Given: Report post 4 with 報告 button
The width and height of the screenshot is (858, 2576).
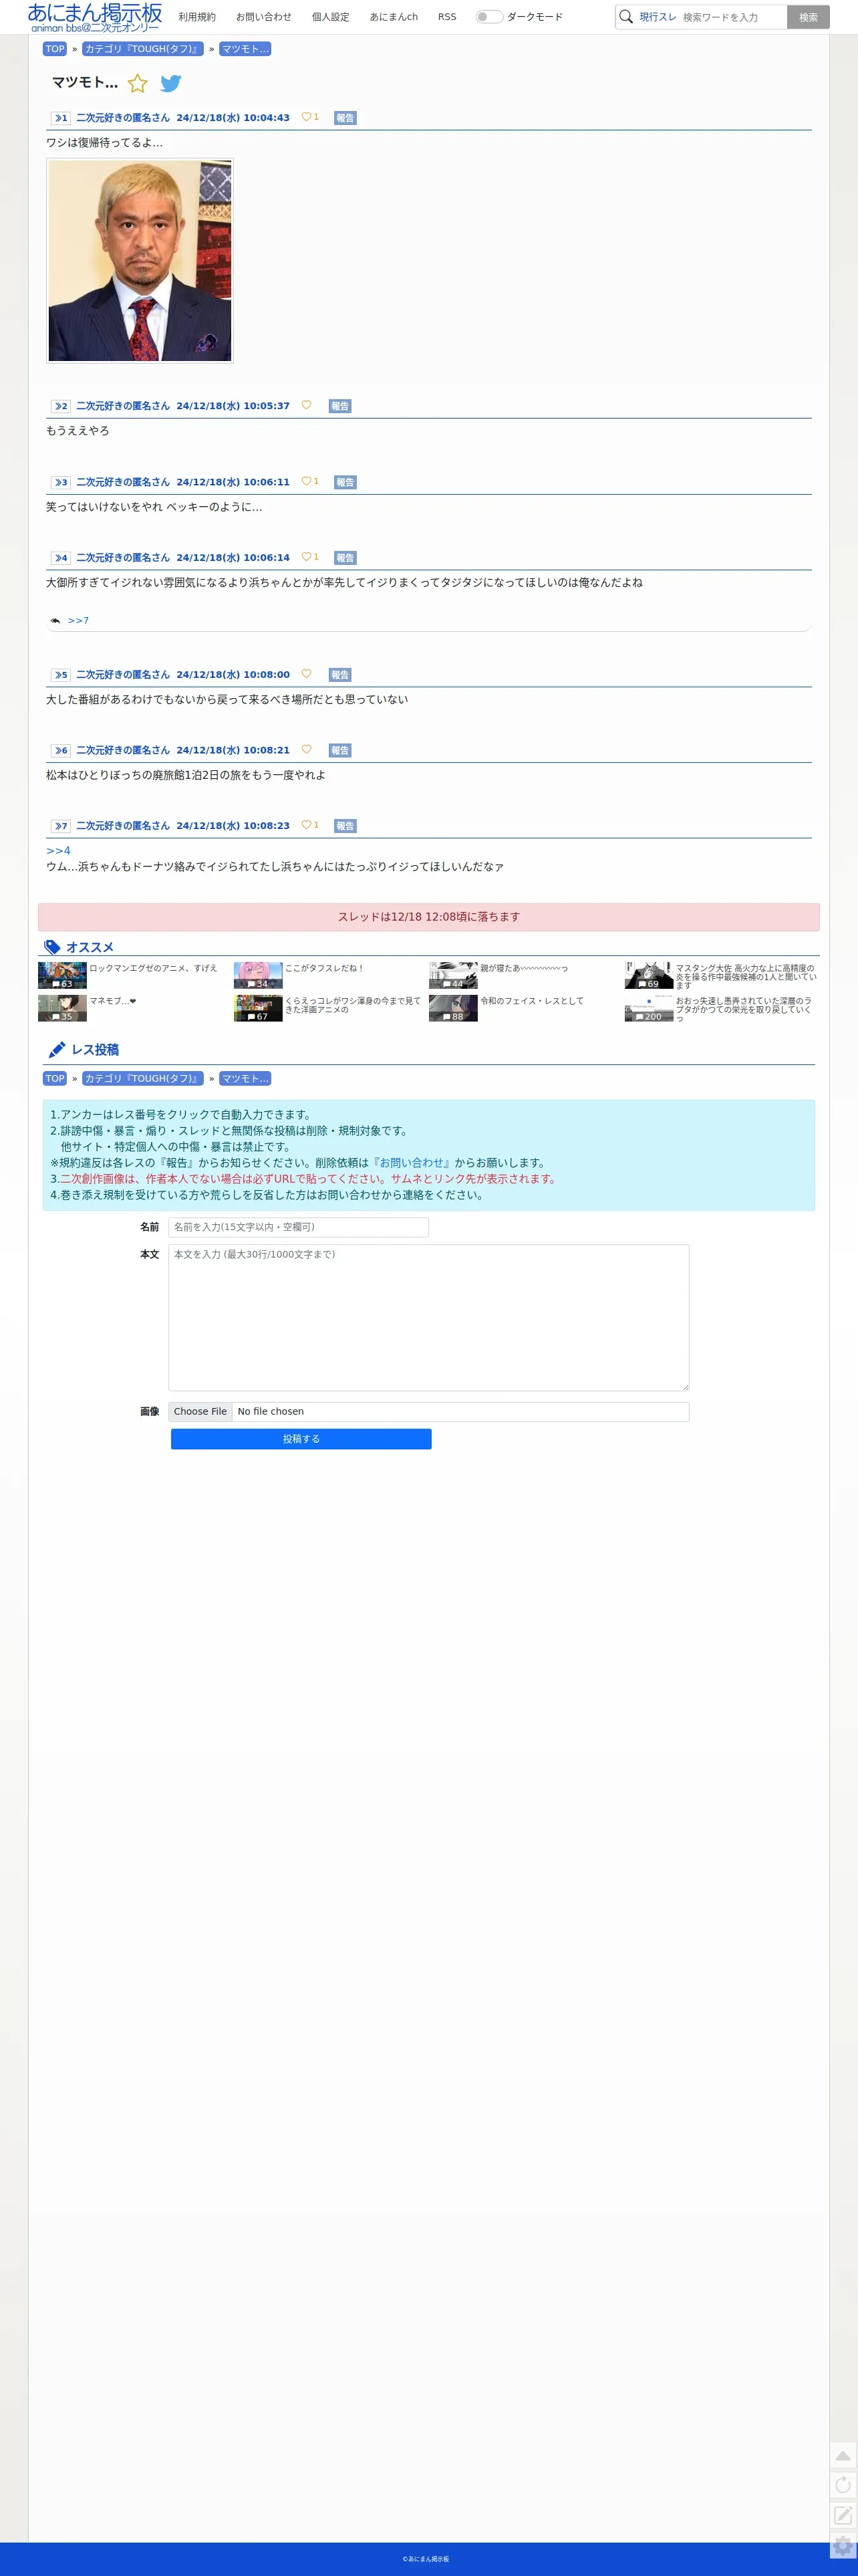Looking at the screenshot, I should pyautogui.click(x=345, y=558).
